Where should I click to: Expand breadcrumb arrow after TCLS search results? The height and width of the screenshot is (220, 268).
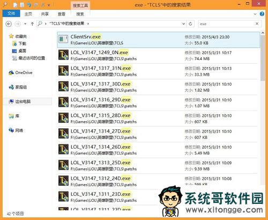coord(88,24)
